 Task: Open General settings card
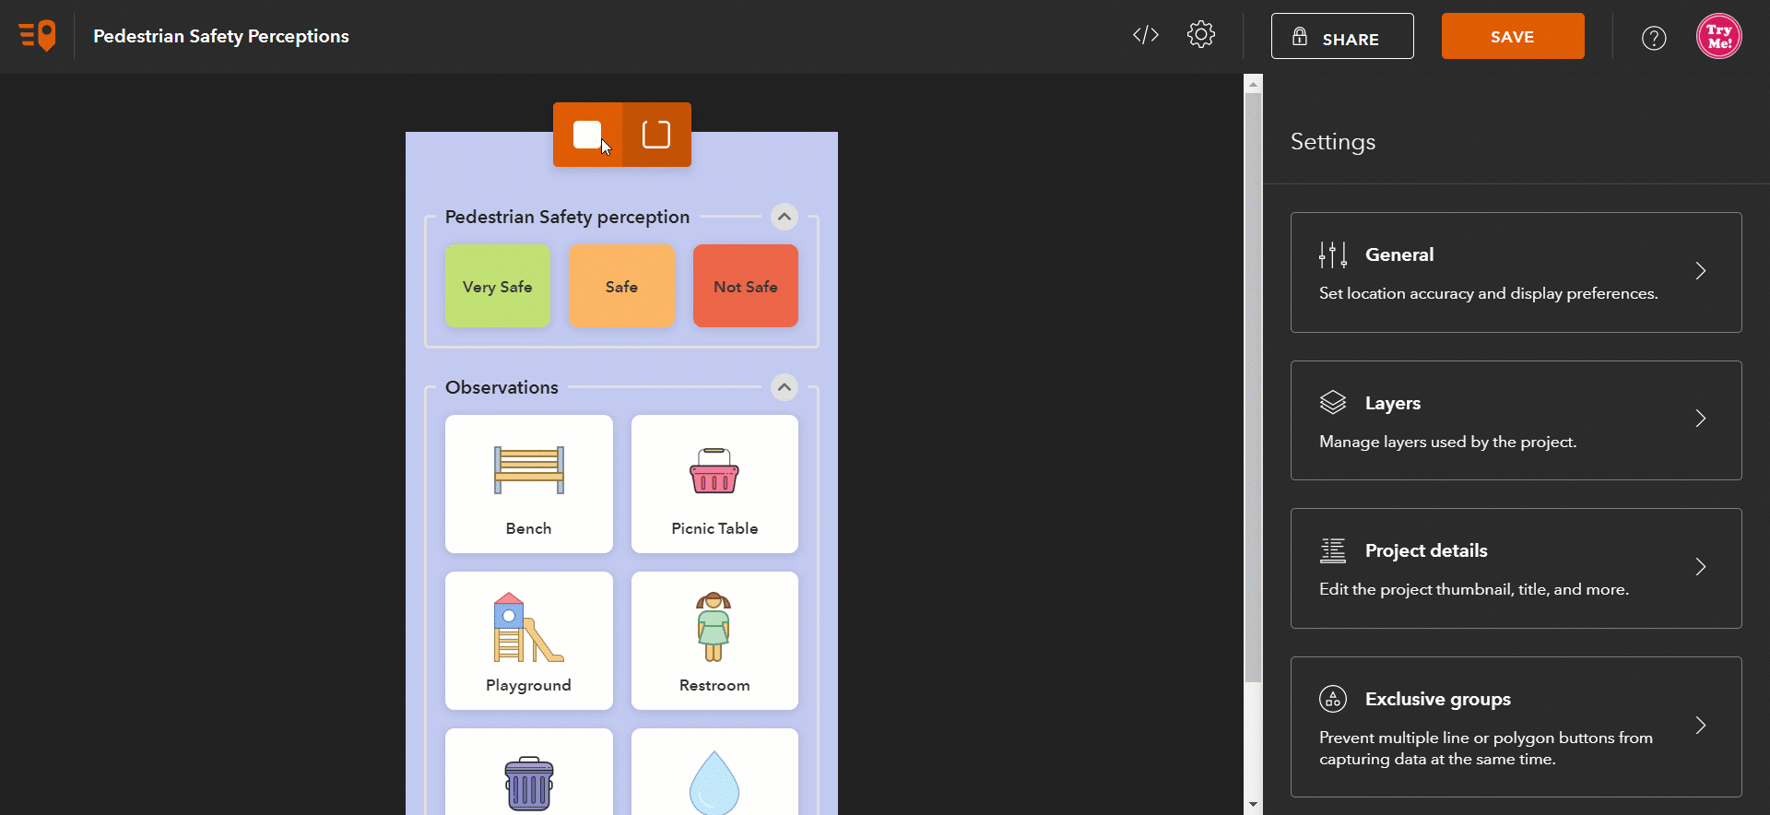(1516, 272)
